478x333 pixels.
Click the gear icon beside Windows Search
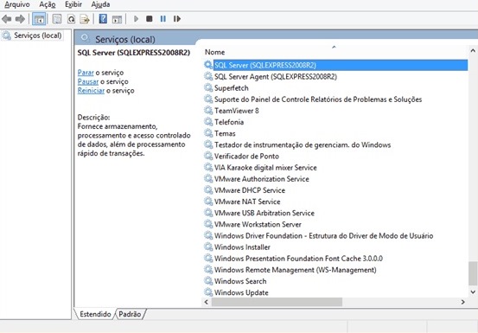pos(208,281)
